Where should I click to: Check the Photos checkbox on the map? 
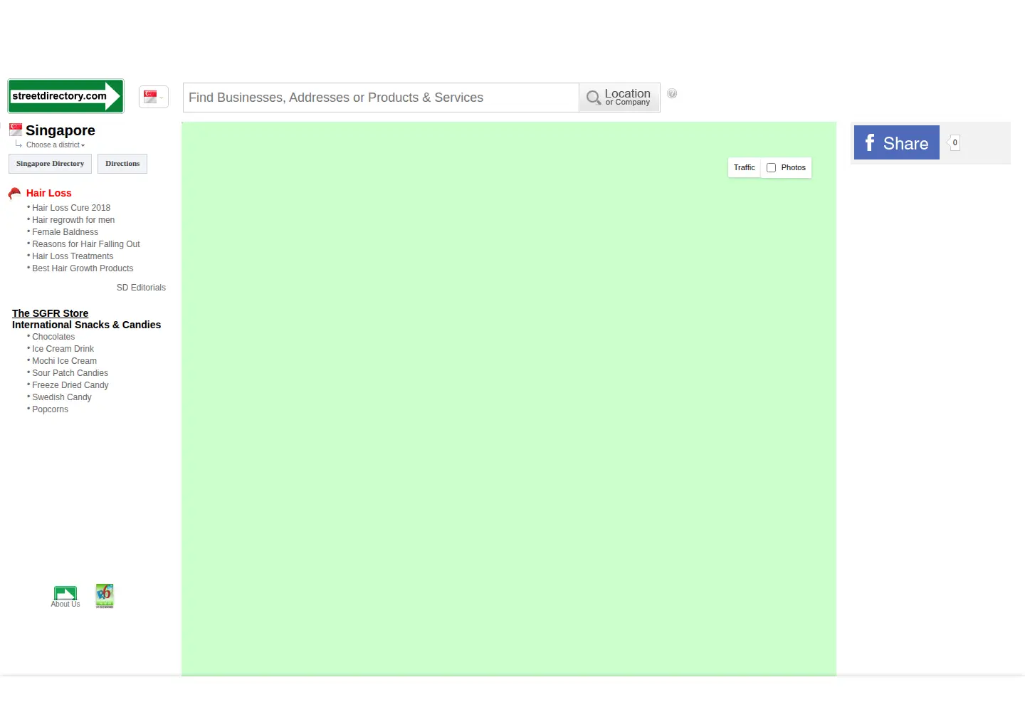[771, 168]
